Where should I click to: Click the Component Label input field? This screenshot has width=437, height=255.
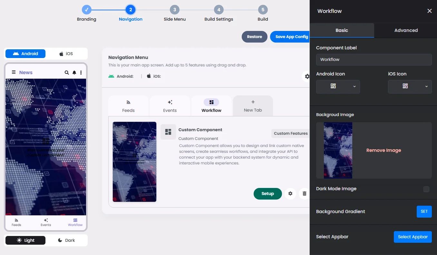(x=374, y=59)
